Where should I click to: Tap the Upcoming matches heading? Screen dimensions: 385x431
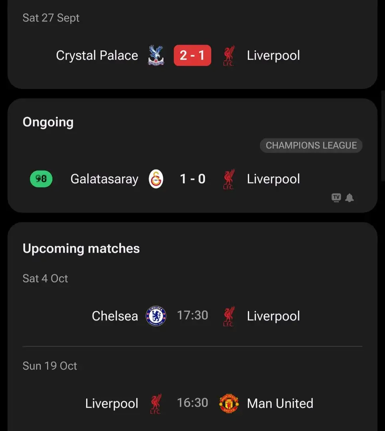pos(81,249)
